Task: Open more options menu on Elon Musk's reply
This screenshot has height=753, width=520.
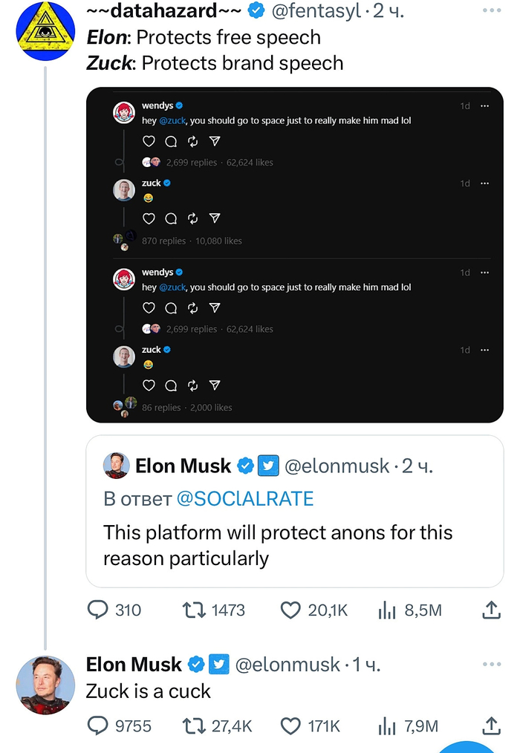Action: pyautogui.click(x=492, y=665)
